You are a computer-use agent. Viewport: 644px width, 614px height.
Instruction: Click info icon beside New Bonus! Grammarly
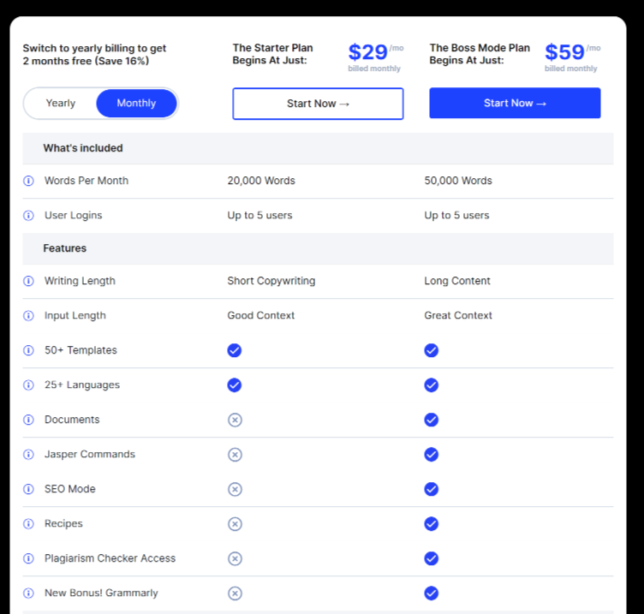point(28,593)
